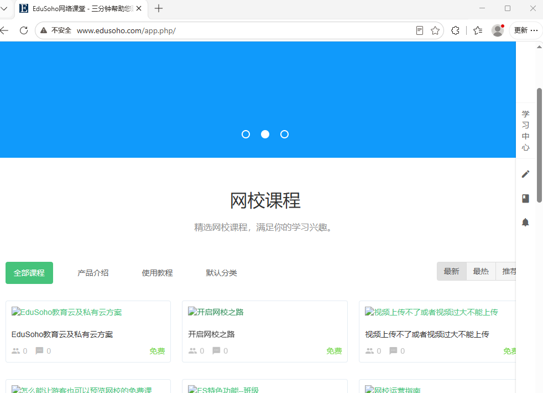Open the 开启网校之路 course thumbnail
Viewport: 543px width, 393px height.
(x=216, y=312)
